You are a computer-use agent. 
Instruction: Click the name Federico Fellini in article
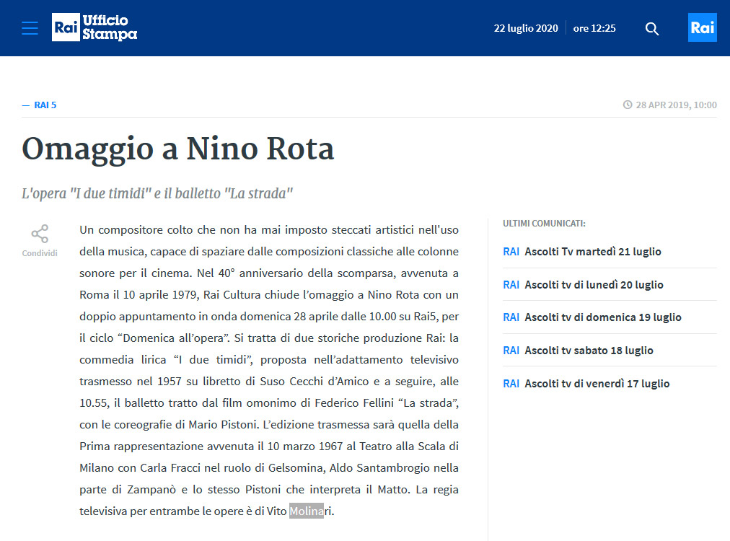(x=354, y=403)
